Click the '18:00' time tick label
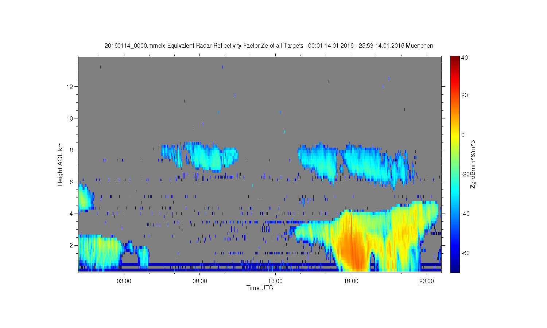The height and width of the screenshot is (328, 547). (x=351, y=281)
